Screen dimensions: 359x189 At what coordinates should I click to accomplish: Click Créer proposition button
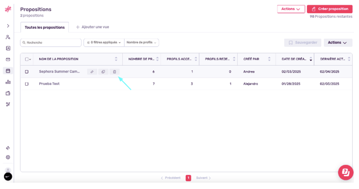pos(330,9)
